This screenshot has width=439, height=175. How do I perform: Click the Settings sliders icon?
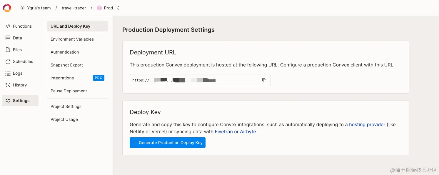coord(8,101)
